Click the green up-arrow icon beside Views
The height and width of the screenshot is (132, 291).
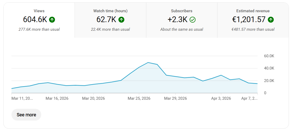(52, 20)
